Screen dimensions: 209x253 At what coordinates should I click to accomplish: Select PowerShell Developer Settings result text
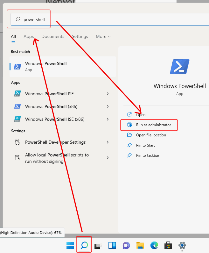pyautogui.click(x=55, y=142)
